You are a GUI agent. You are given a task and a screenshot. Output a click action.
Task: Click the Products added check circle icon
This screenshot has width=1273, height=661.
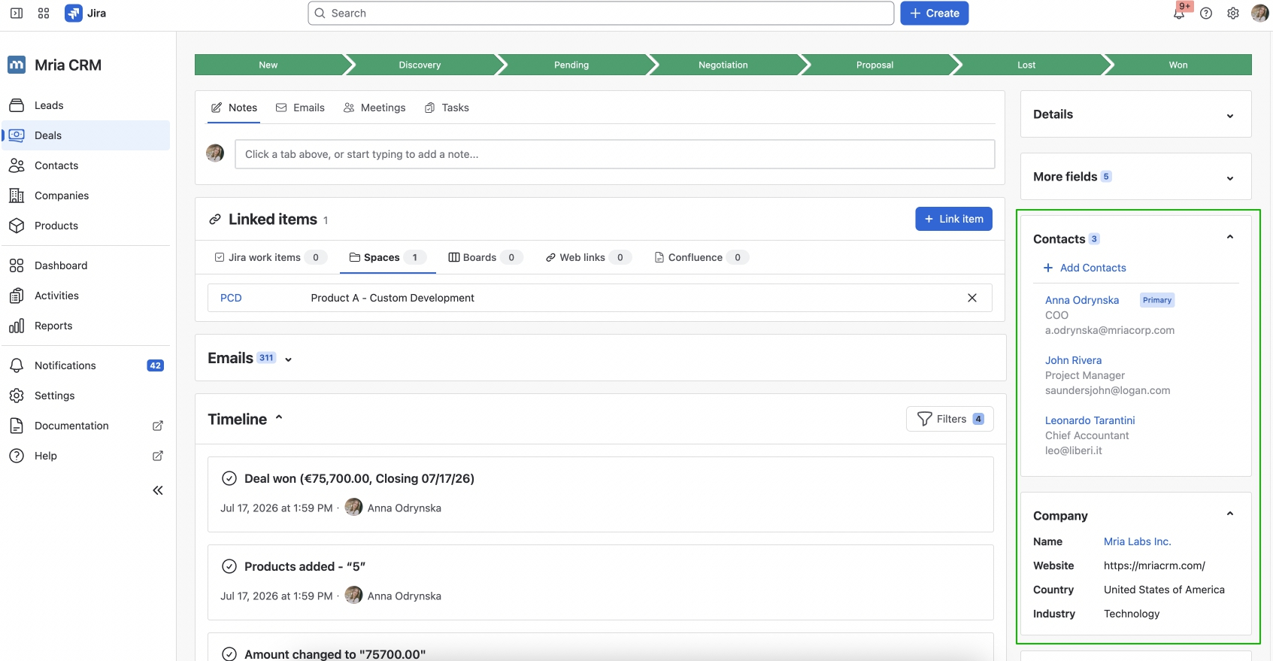tap(229, 566)
